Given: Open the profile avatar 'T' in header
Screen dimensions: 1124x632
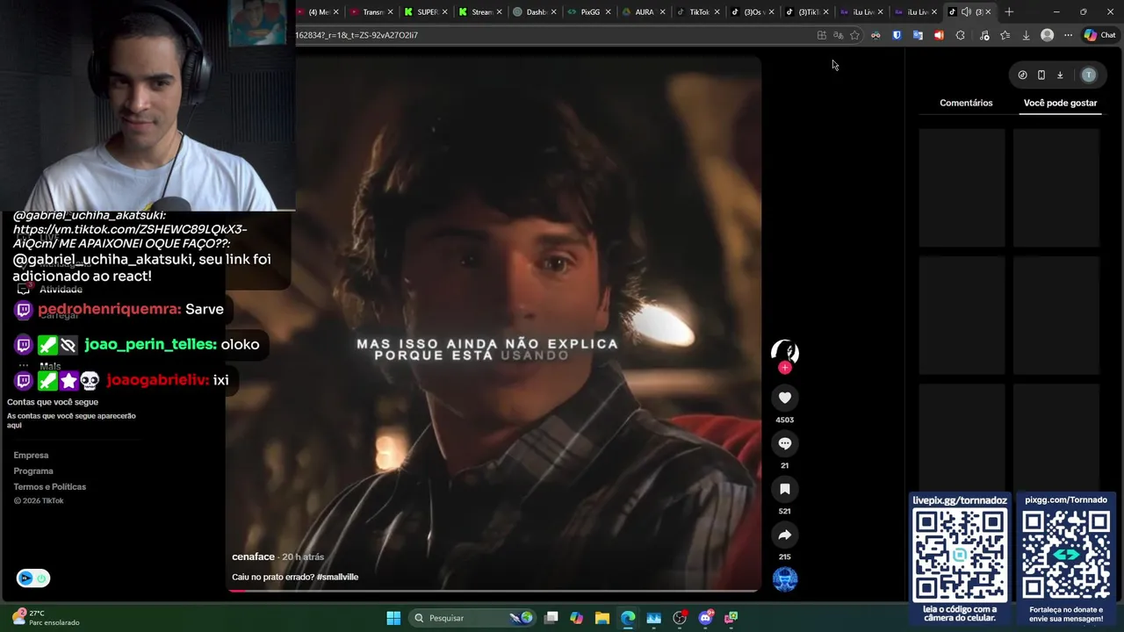Looking at the screenshot, I should click(x=1088, y=75).
